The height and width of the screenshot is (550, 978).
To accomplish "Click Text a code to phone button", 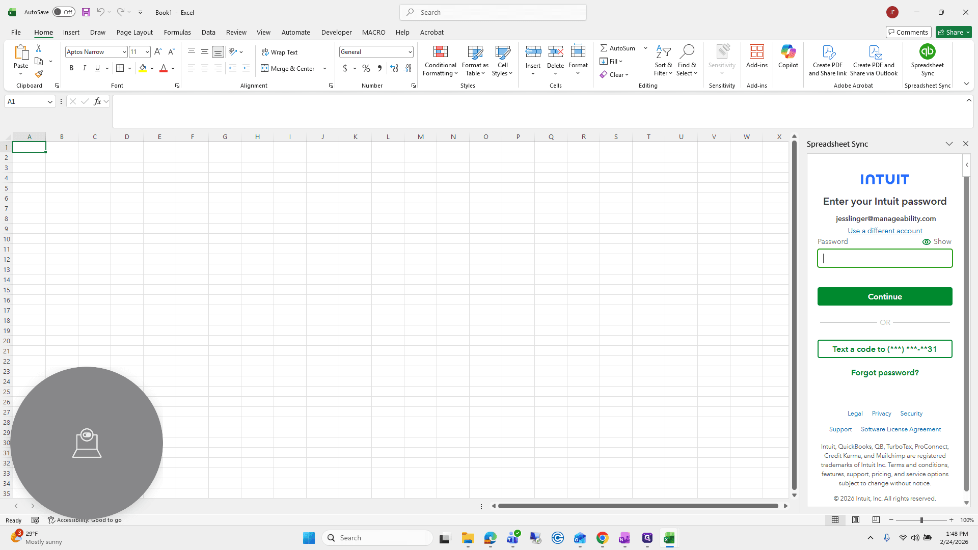I will click(x=885, y=349).
